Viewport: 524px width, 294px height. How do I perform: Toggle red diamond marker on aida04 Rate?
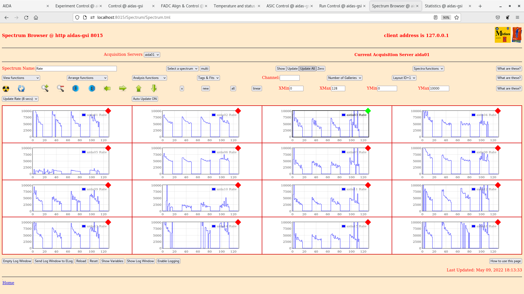tap(498, 111)
